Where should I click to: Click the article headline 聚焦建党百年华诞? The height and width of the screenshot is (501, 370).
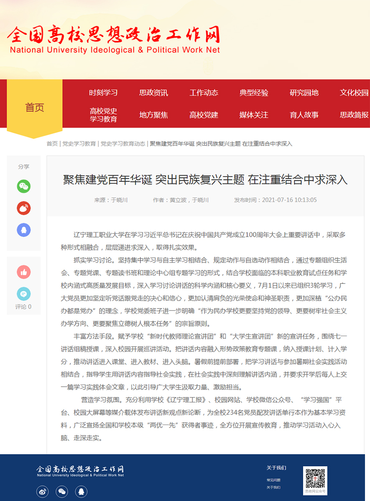(205, 180)
